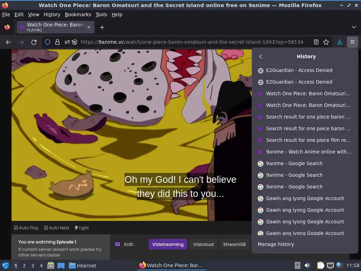
Task: Toggle reader view icon
Action: 316,42
